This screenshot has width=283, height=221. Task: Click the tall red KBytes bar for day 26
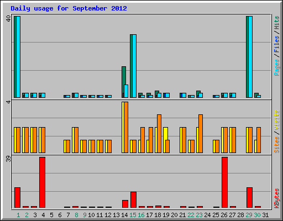tap(224, 182)
